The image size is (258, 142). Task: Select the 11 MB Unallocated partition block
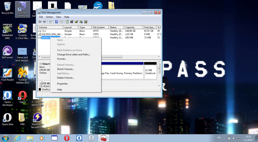150,72
